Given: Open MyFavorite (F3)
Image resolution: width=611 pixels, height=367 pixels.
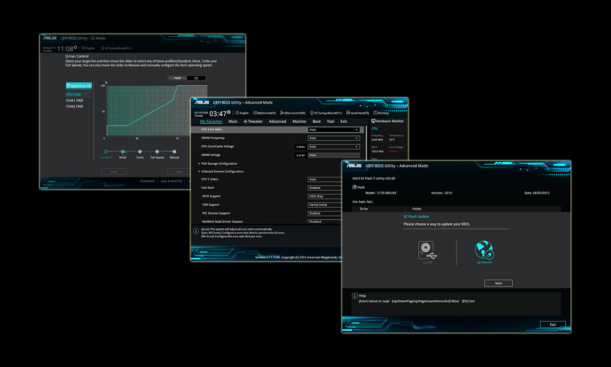Looking at the screenshot, I should 265,113.
